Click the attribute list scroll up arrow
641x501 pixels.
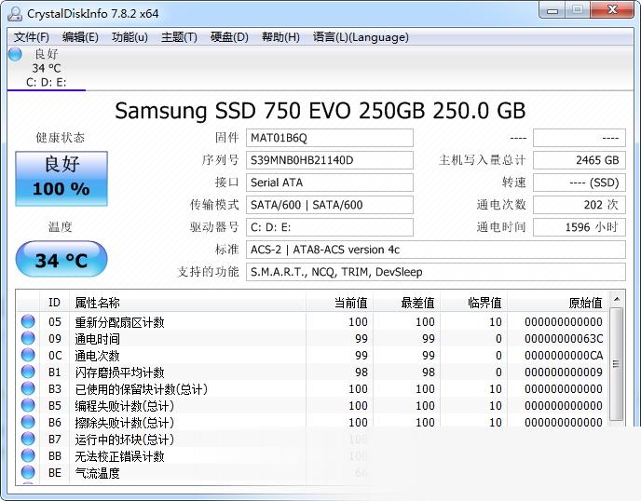617,300
